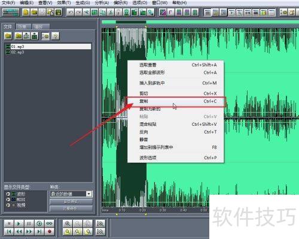This screenshot has width=299, height=239.
Task: Choose 选取查看 in the context menu
Action: click(176, 65)
